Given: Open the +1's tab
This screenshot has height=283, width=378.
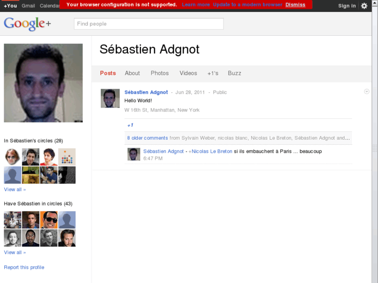Looking at the screenshot, I should tap(213, 73).
